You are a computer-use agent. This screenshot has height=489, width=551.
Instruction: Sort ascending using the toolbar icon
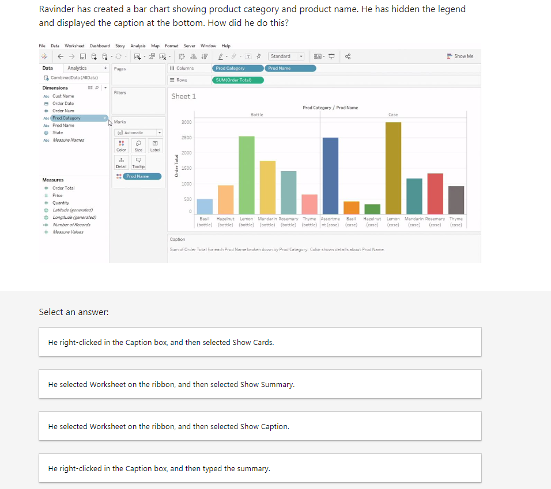[193, 56]
